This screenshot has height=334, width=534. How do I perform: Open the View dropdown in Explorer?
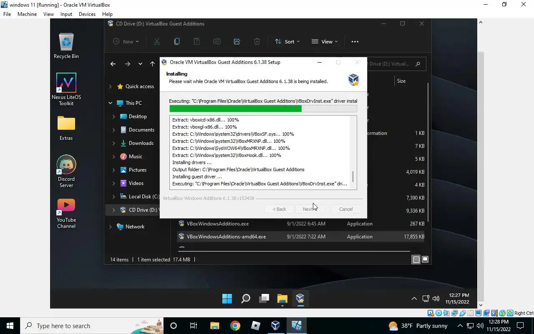tap(325, 41)
